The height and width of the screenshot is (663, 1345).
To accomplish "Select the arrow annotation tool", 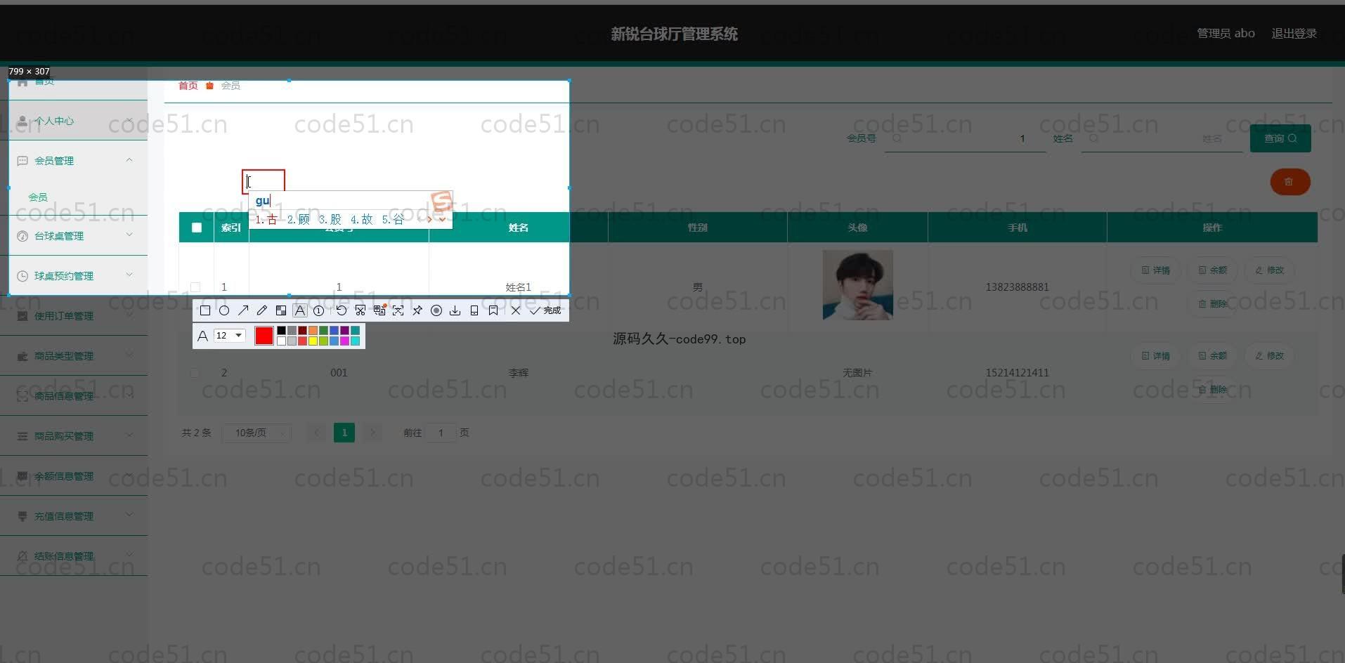I will [243, 310].
